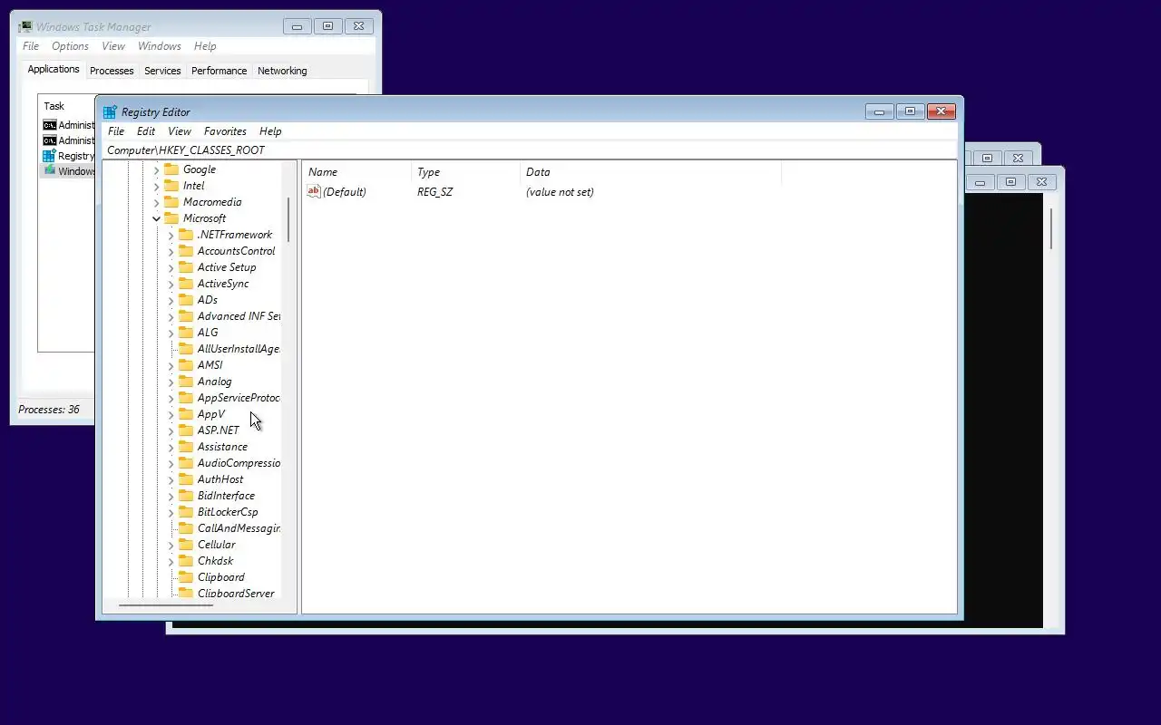Click the Windows task icon in Task Manager list
The image size is (1161, 725).
coord(49,170)
